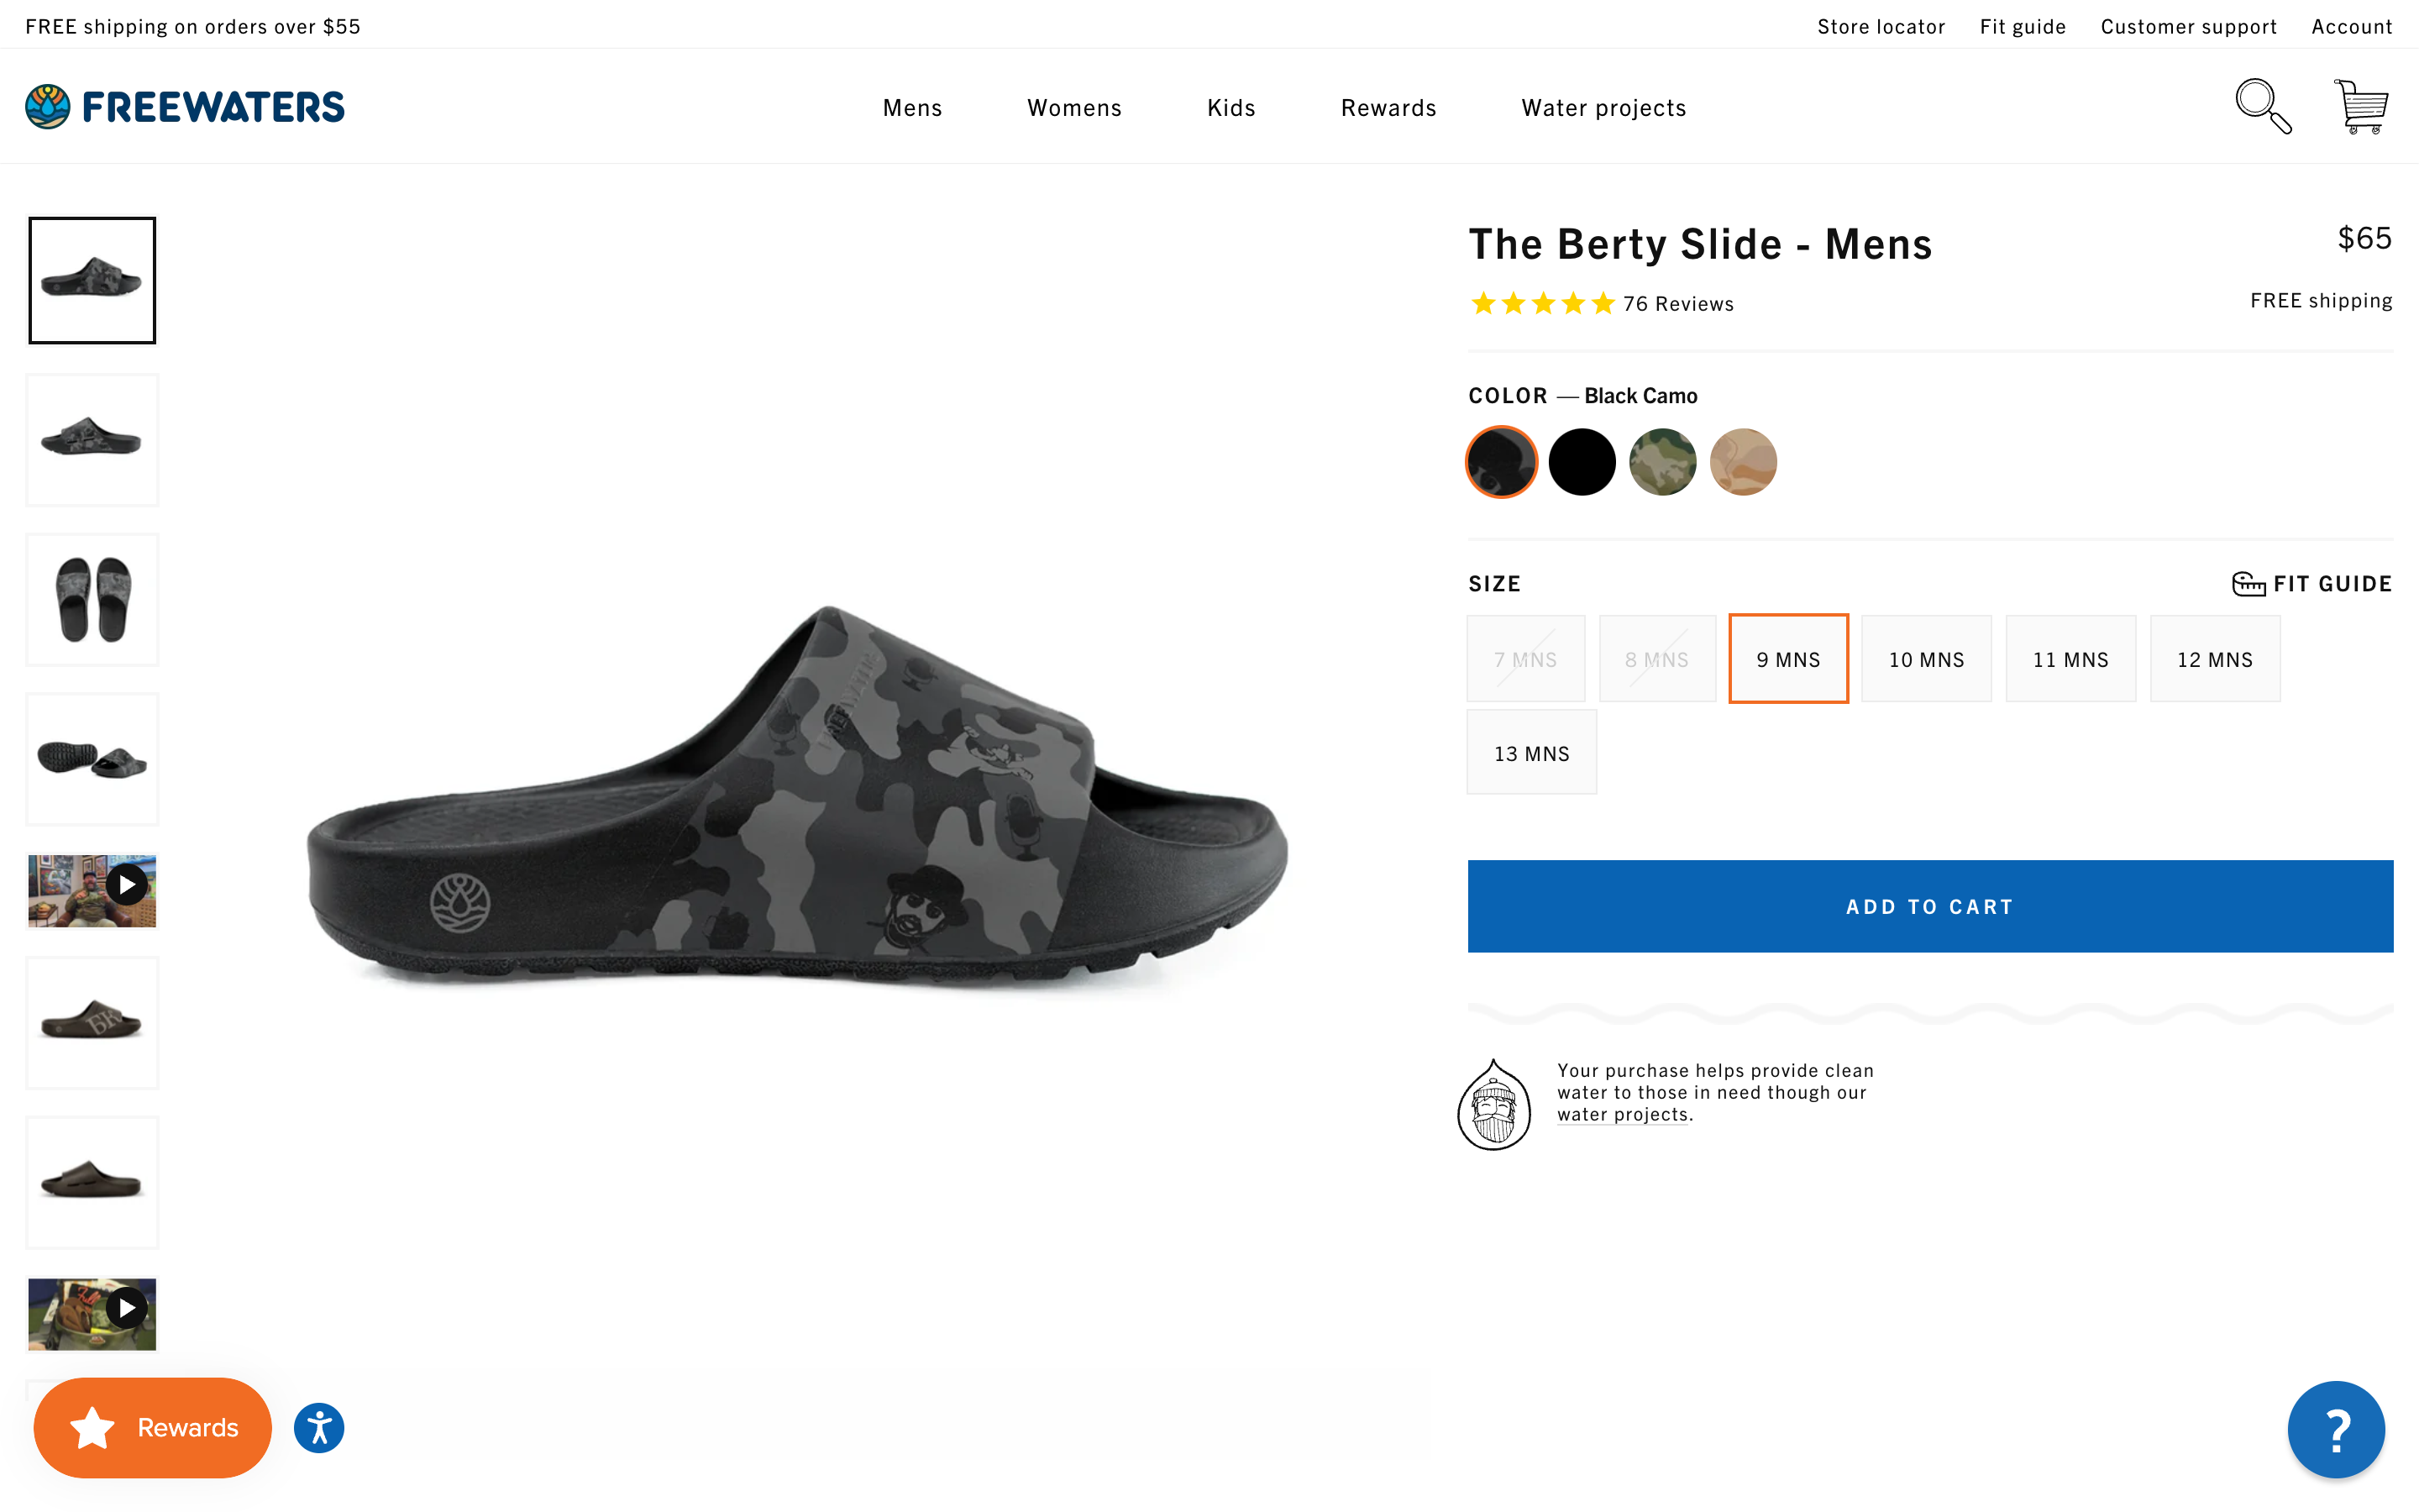
Task: Select size 10 MNS
Action: (x=1925, y=660)
